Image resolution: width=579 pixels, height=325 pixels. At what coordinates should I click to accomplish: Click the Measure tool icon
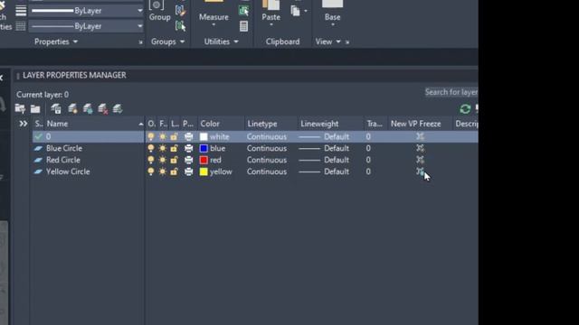pos(214,2)
